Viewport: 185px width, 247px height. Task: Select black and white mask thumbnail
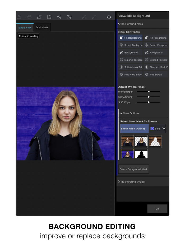pyautogui.click(x=141, y=154)
